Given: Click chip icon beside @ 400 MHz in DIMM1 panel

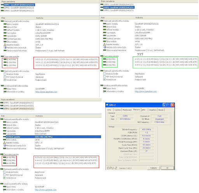Looking at the screenshot, I should pos(5,59).
